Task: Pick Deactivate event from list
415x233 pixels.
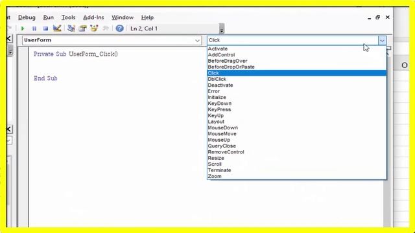Action: (297, 85)
